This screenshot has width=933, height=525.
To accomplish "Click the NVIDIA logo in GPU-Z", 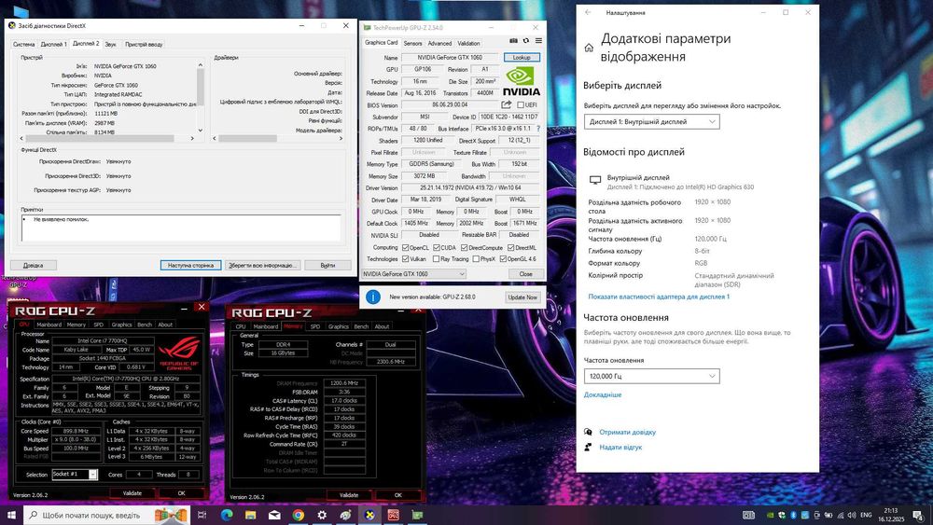I will point(522,81).
